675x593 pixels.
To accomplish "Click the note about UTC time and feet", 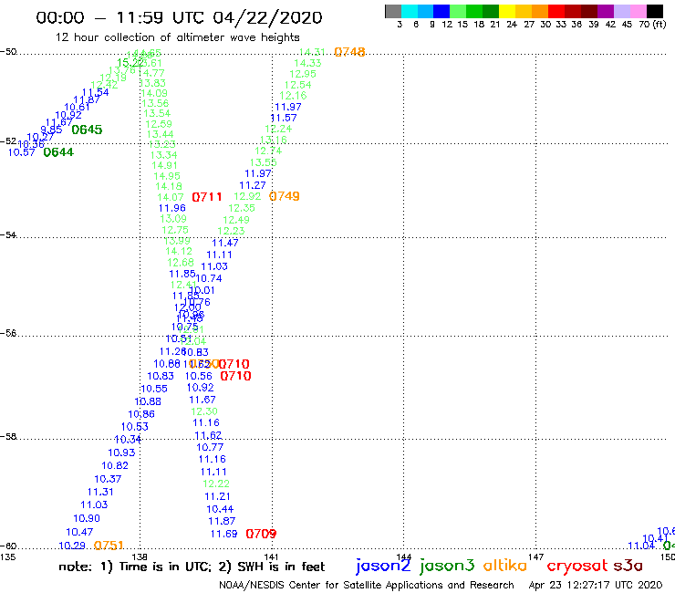I will click(x=192, y=567).
